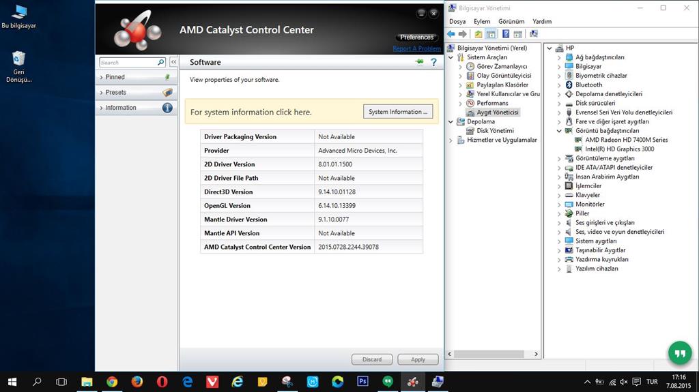
Task: Click the Report A Problem link
Action: pos(417,48)
